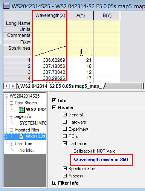Select the Data Sheets tree item
This screenshot has height=191, width=145.
coord(26,103)
